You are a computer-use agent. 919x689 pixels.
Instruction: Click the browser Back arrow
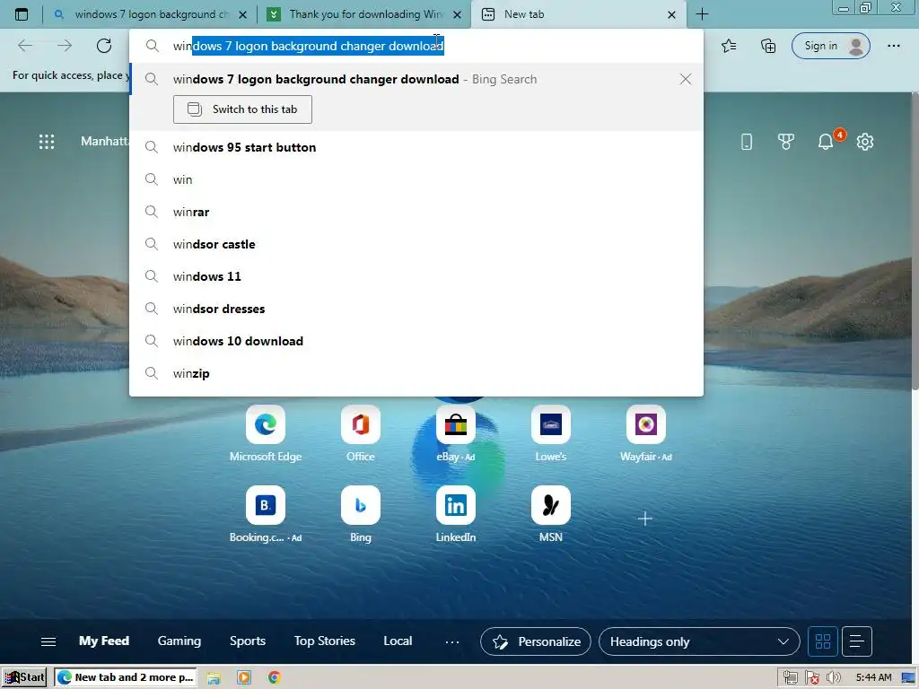click(25, 46)
